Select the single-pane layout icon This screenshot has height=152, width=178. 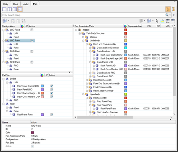4,9
